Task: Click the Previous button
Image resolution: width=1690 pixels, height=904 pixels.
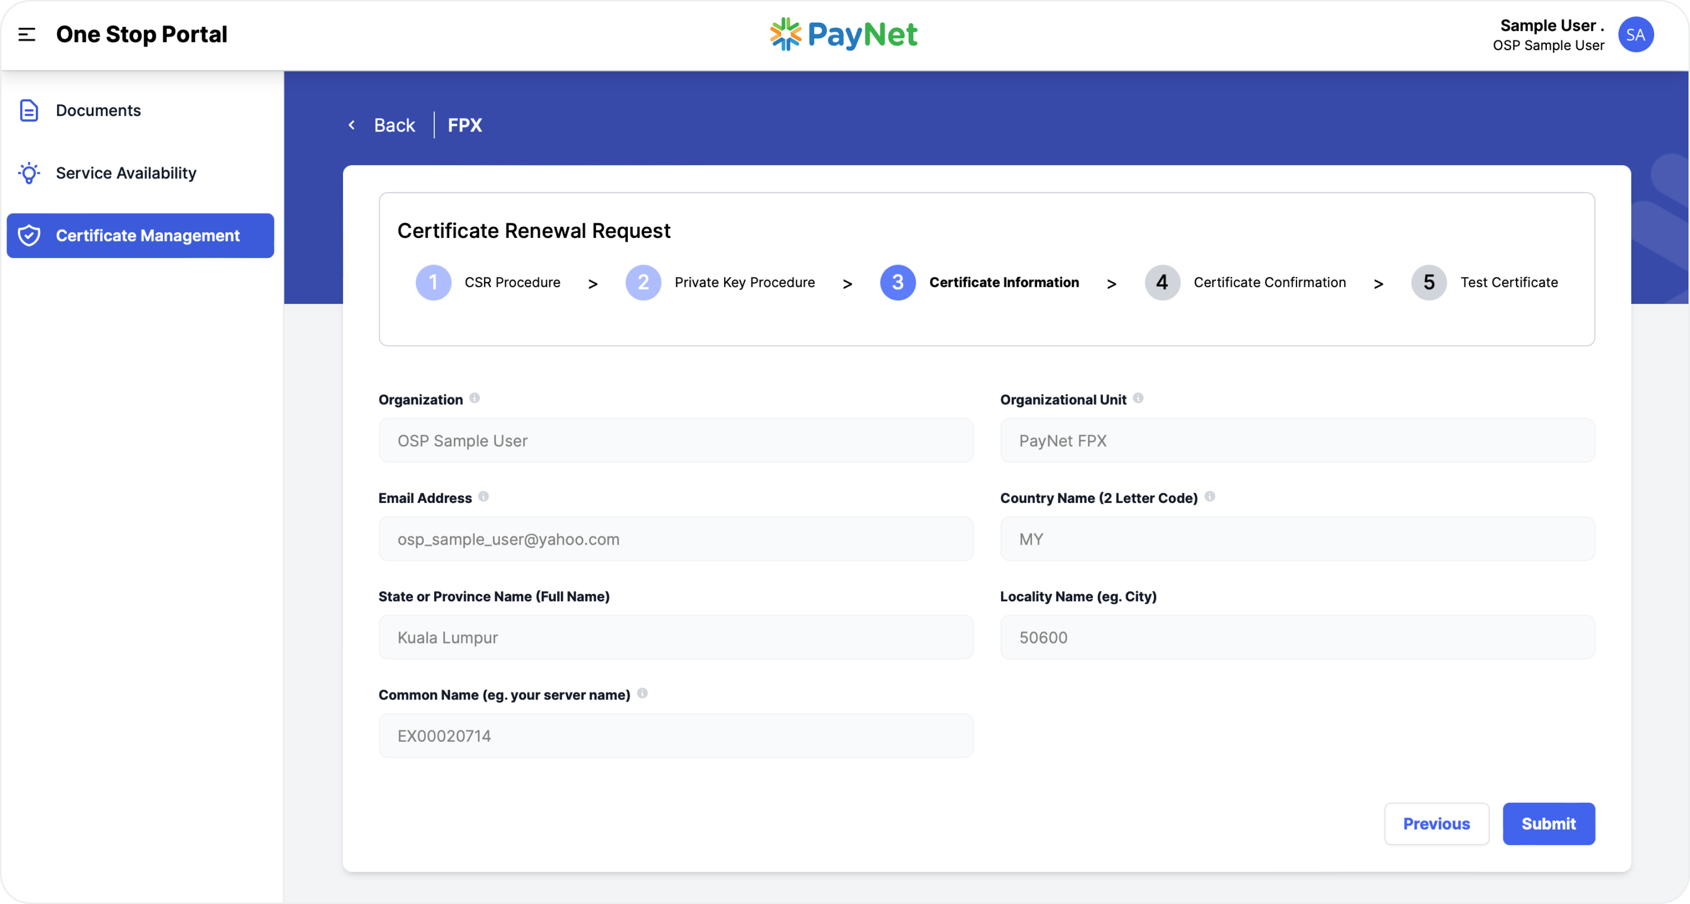Action: (x=1436, y=824)
